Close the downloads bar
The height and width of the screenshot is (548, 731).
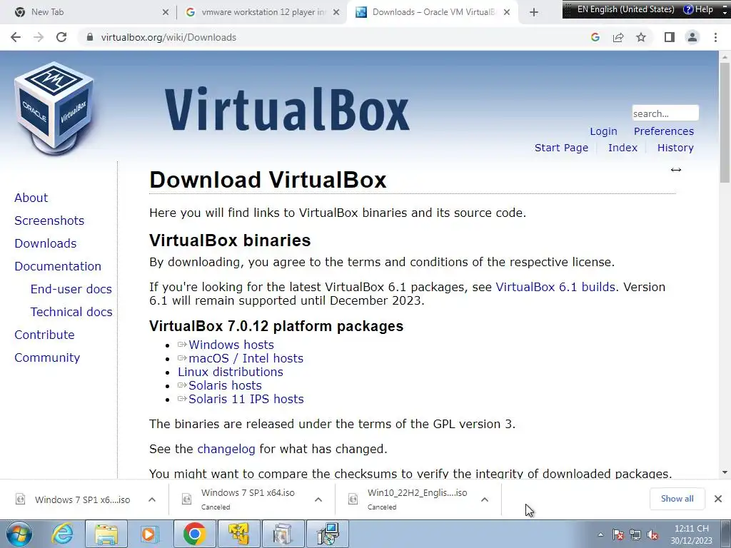[718, 499]
